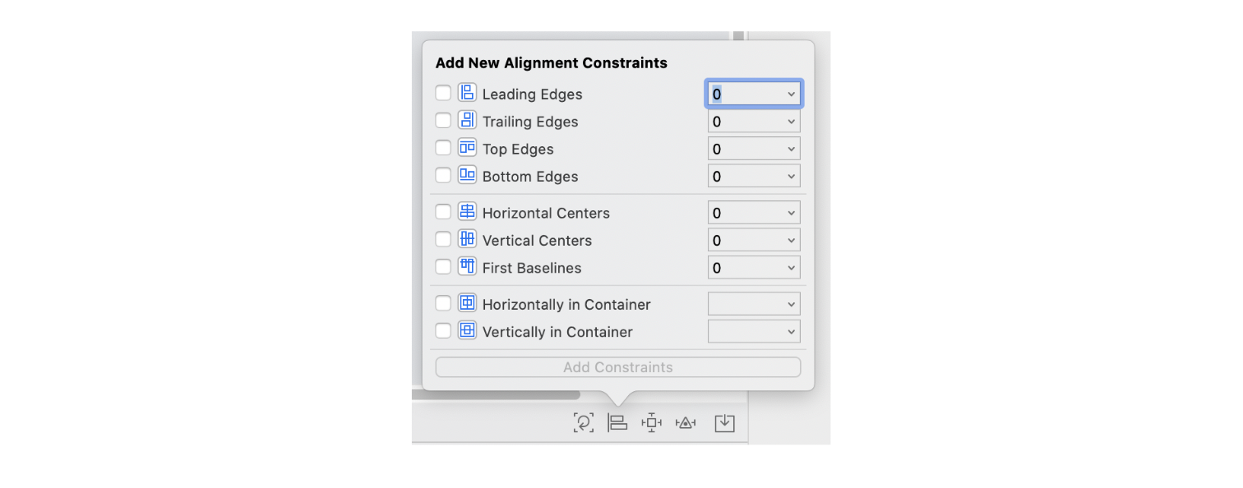Tick the Horizontally in Container checkbox
1243x488 pixels.
click(x=443, y=303)
